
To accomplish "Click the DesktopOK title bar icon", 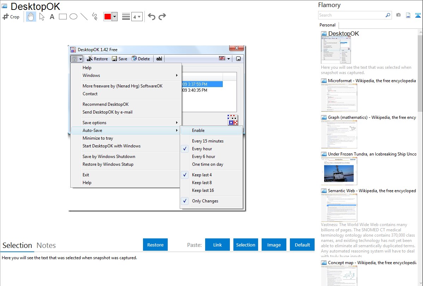I will click(x=73, y=50).
